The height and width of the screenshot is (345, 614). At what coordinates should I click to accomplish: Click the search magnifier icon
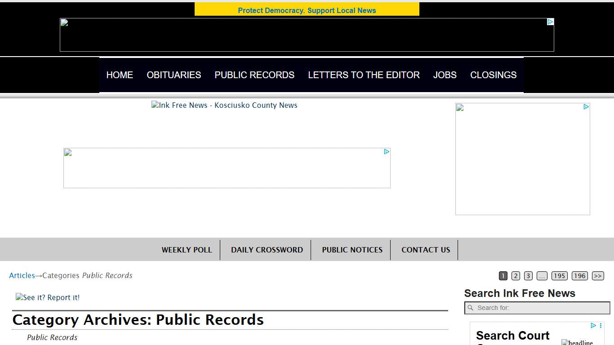coord(471,308)
